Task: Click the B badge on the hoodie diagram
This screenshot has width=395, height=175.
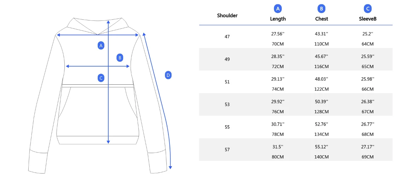Action: tap(120, 58)
